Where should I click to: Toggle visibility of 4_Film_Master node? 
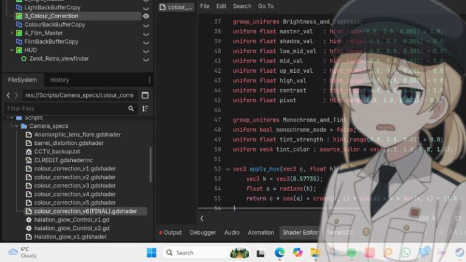click(146, 33)
